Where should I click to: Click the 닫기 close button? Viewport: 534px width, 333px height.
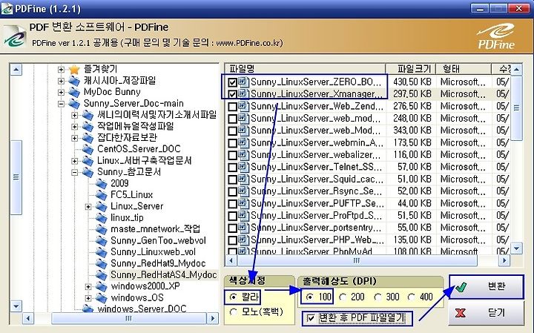pyautogui.click(x=487, y=313)
